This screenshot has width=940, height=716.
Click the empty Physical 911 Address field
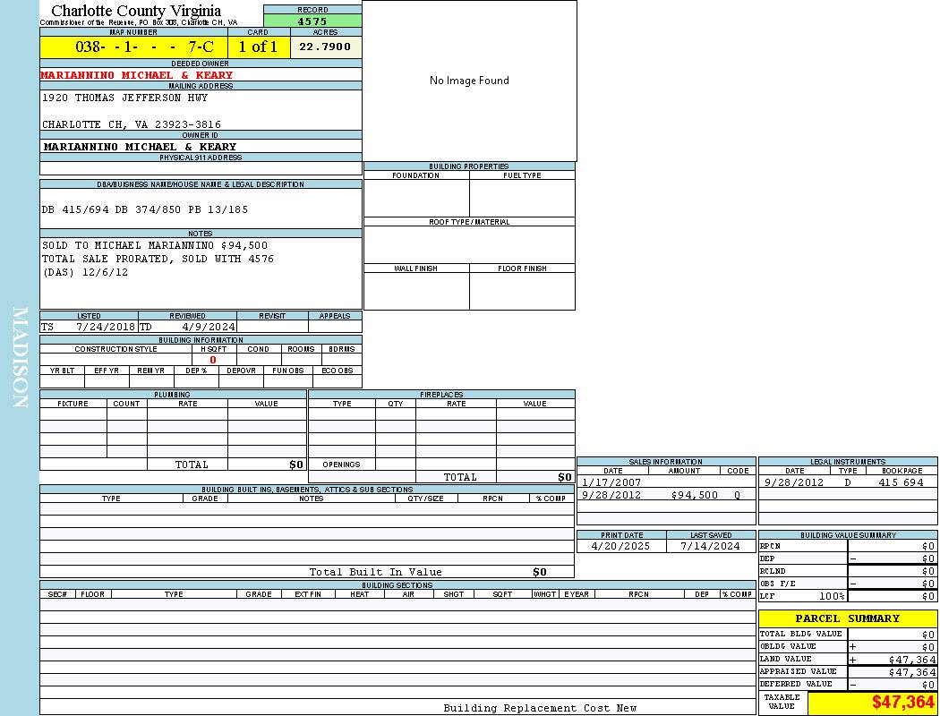point(201,168)
